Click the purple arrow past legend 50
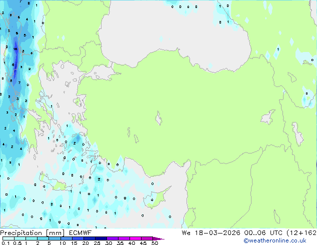This screenshot has width=317, height=245. point(158,238)
